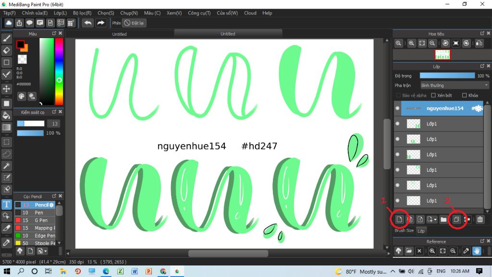Undock the Lớp layer panel
Image resolution: width=492 pixels, height=277 pixels.
pos(482,66)
